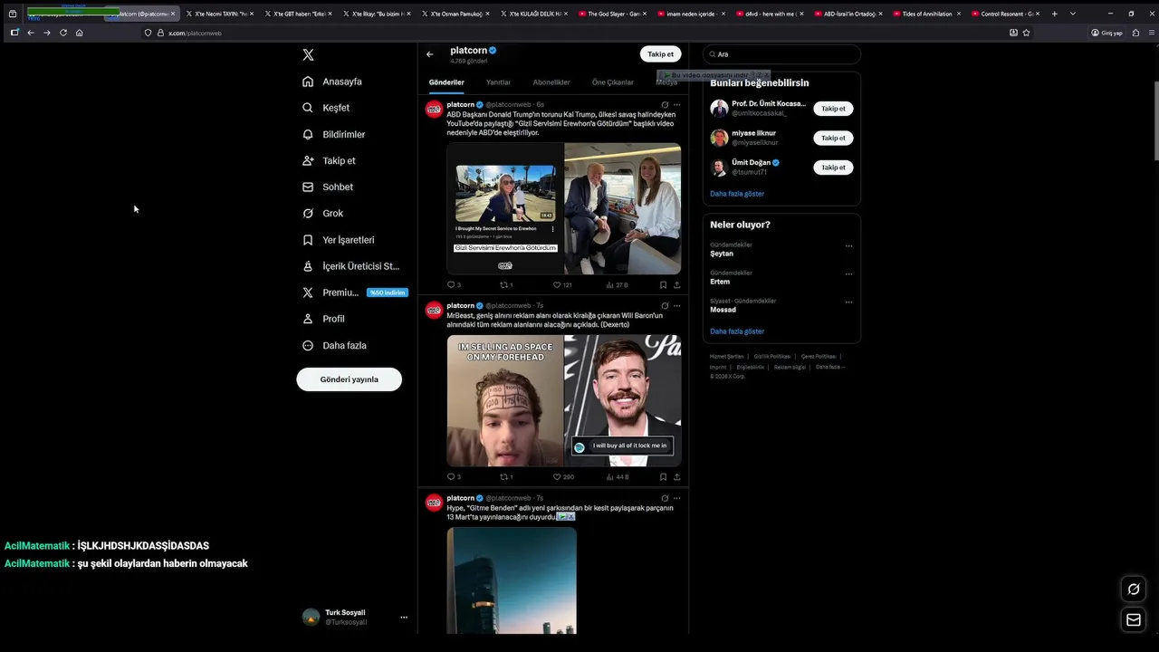Like the Trump grandson post with 121 likes
Viewport: 1159px width, 652px height.
click(x=562, y=285)
